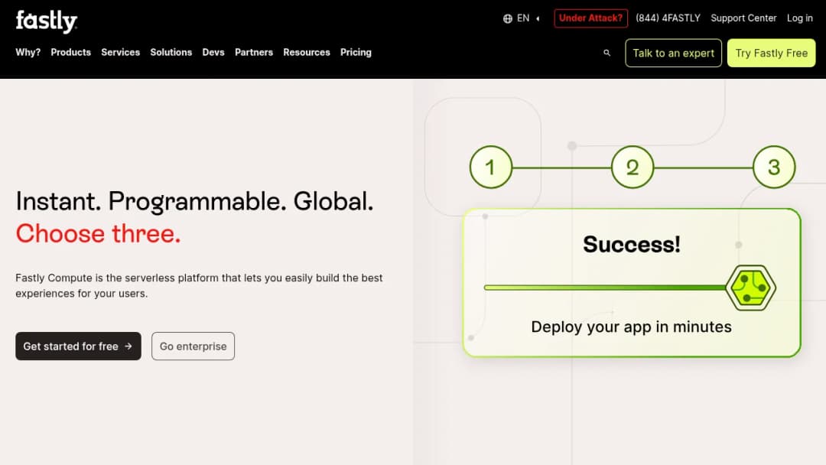
Task: Open the Why? menu
Action: pos(28,52)
